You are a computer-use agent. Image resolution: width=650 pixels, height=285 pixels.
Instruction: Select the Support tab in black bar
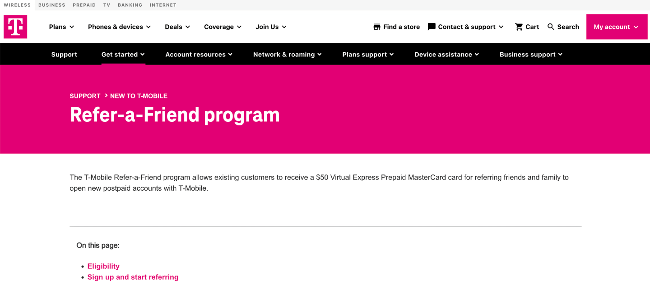click(64, 54)
